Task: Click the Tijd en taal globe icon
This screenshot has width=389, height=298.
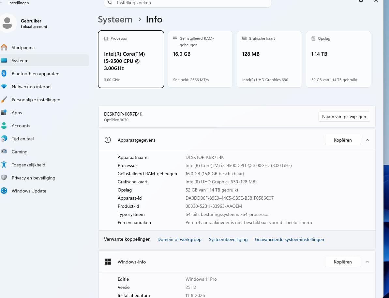Action: pos(4,138)
